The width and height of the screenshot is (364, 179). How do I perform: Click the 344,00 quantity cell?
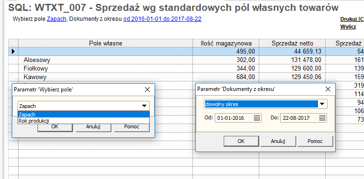click(x=226, y=68)
